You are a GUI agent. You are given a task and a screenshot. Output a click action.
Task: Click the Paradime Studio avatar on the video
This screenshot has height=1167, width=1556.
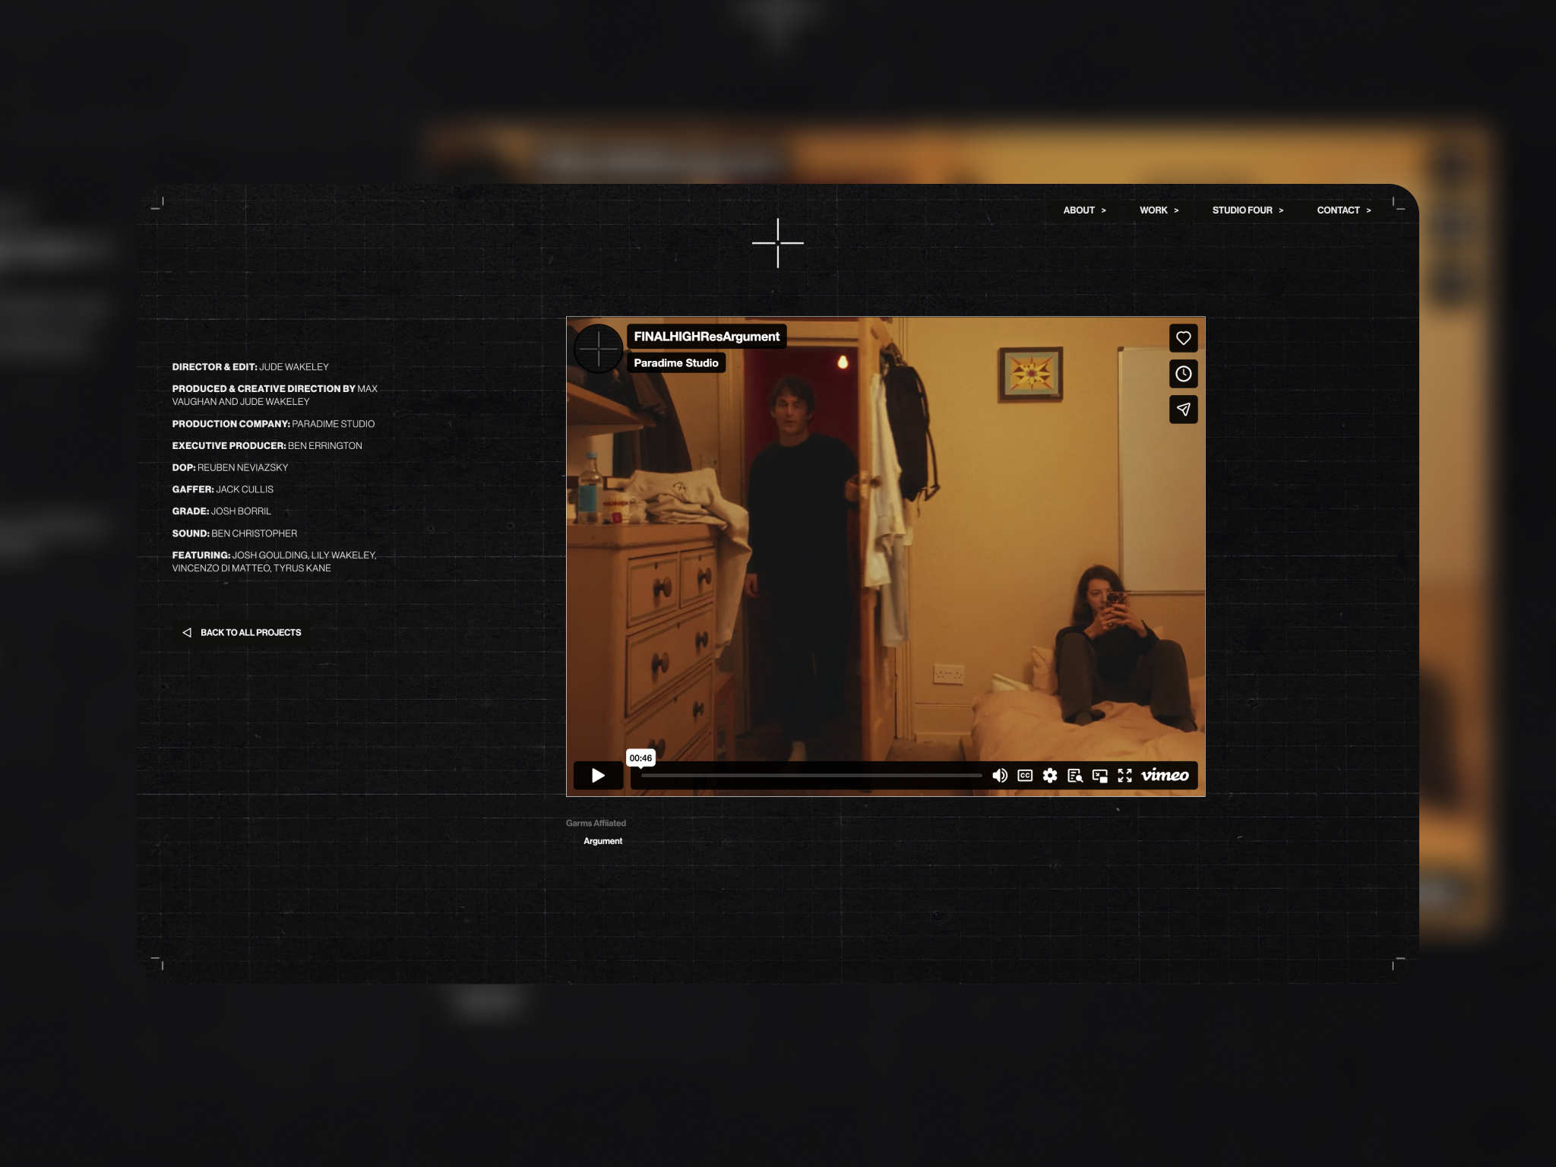click(x=599, y=349)
